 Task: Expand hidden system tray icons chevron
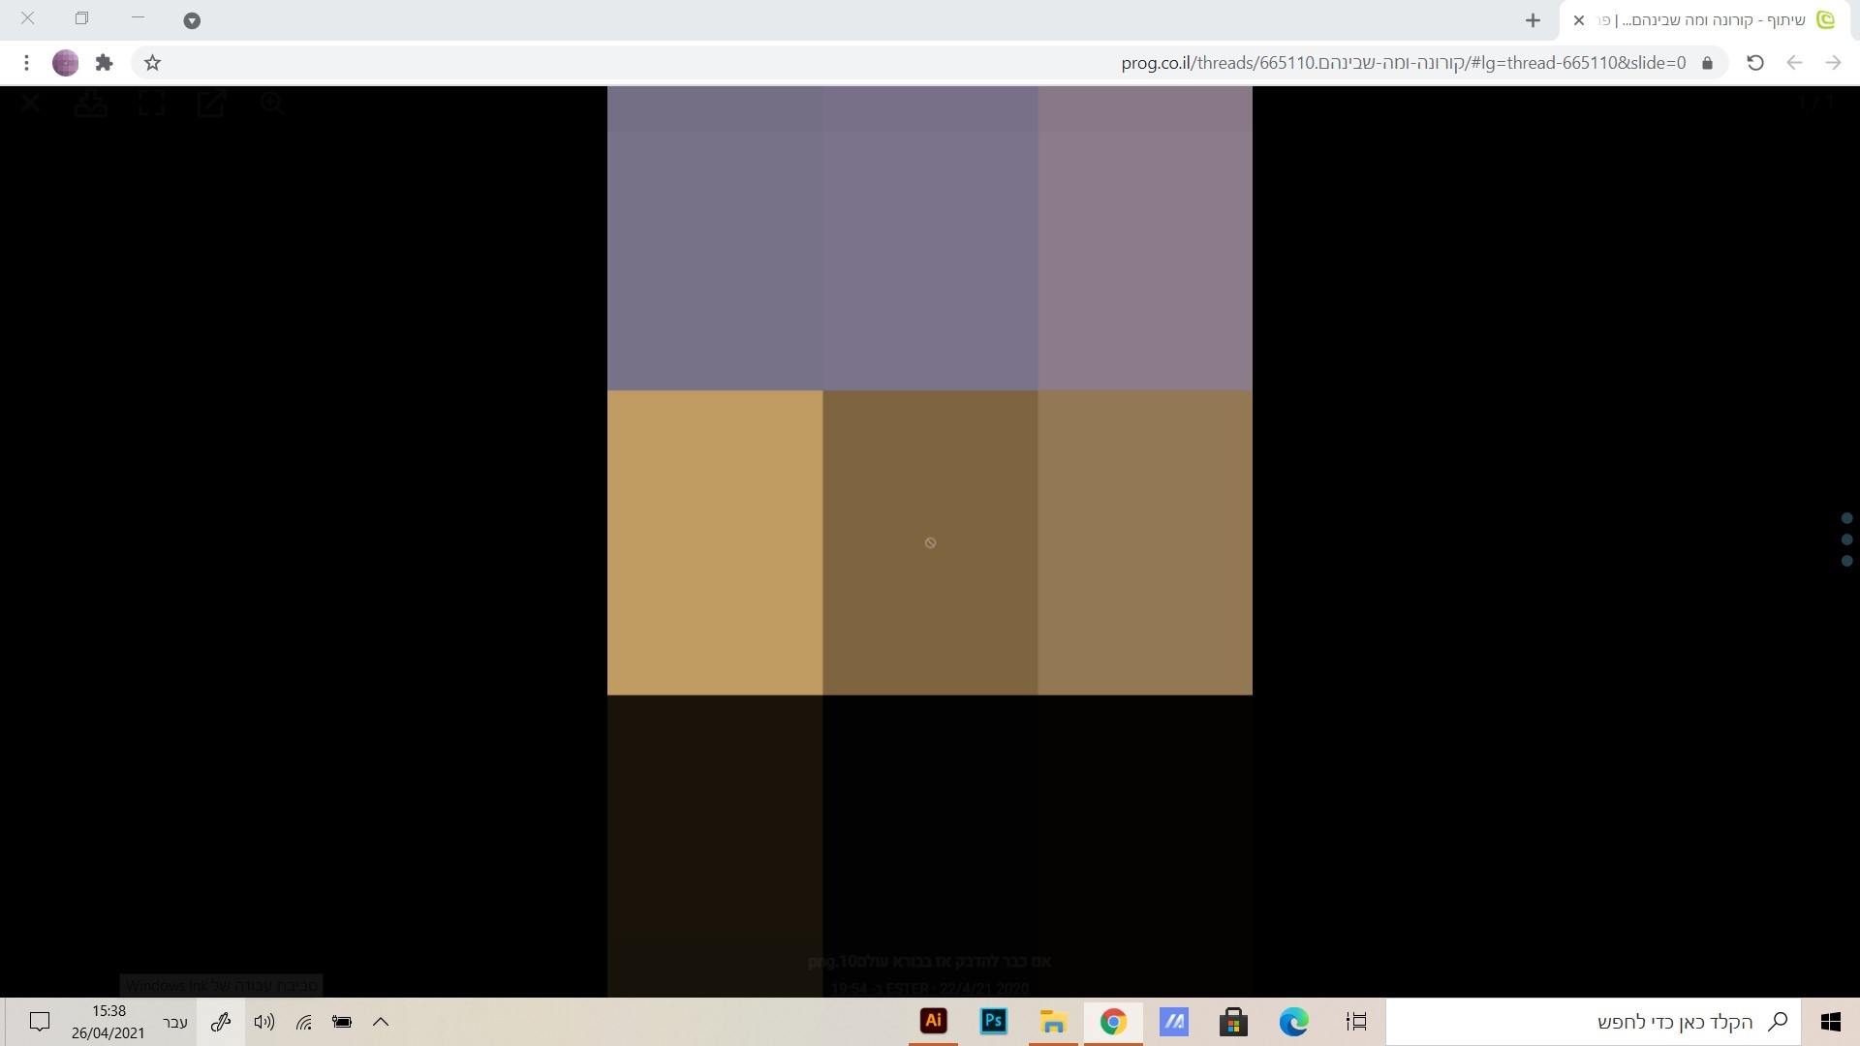point(380,1022)
